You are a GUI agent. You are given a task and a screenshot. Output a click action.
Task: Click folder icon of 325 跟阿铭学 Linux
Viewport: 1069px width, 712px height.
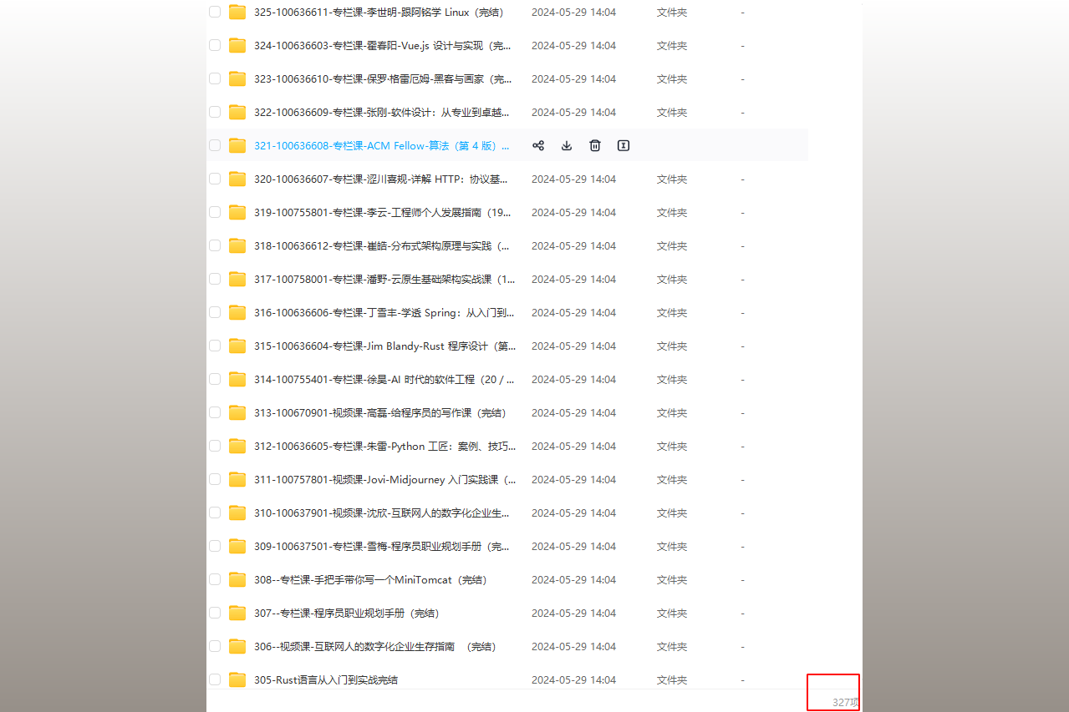tap(237, 12)
